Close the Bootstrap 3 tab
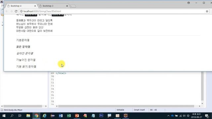This screenshot has width=212, height=119. tap(67, 6)
